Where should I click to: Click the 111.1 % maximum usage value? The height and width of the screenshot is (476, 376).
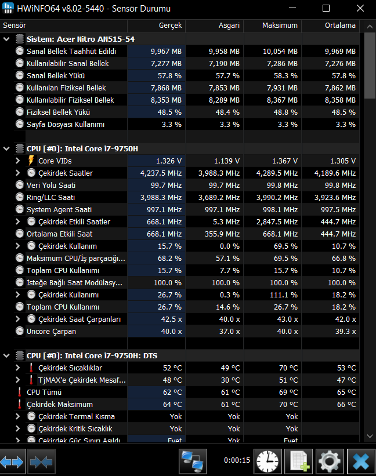(284, 295)
